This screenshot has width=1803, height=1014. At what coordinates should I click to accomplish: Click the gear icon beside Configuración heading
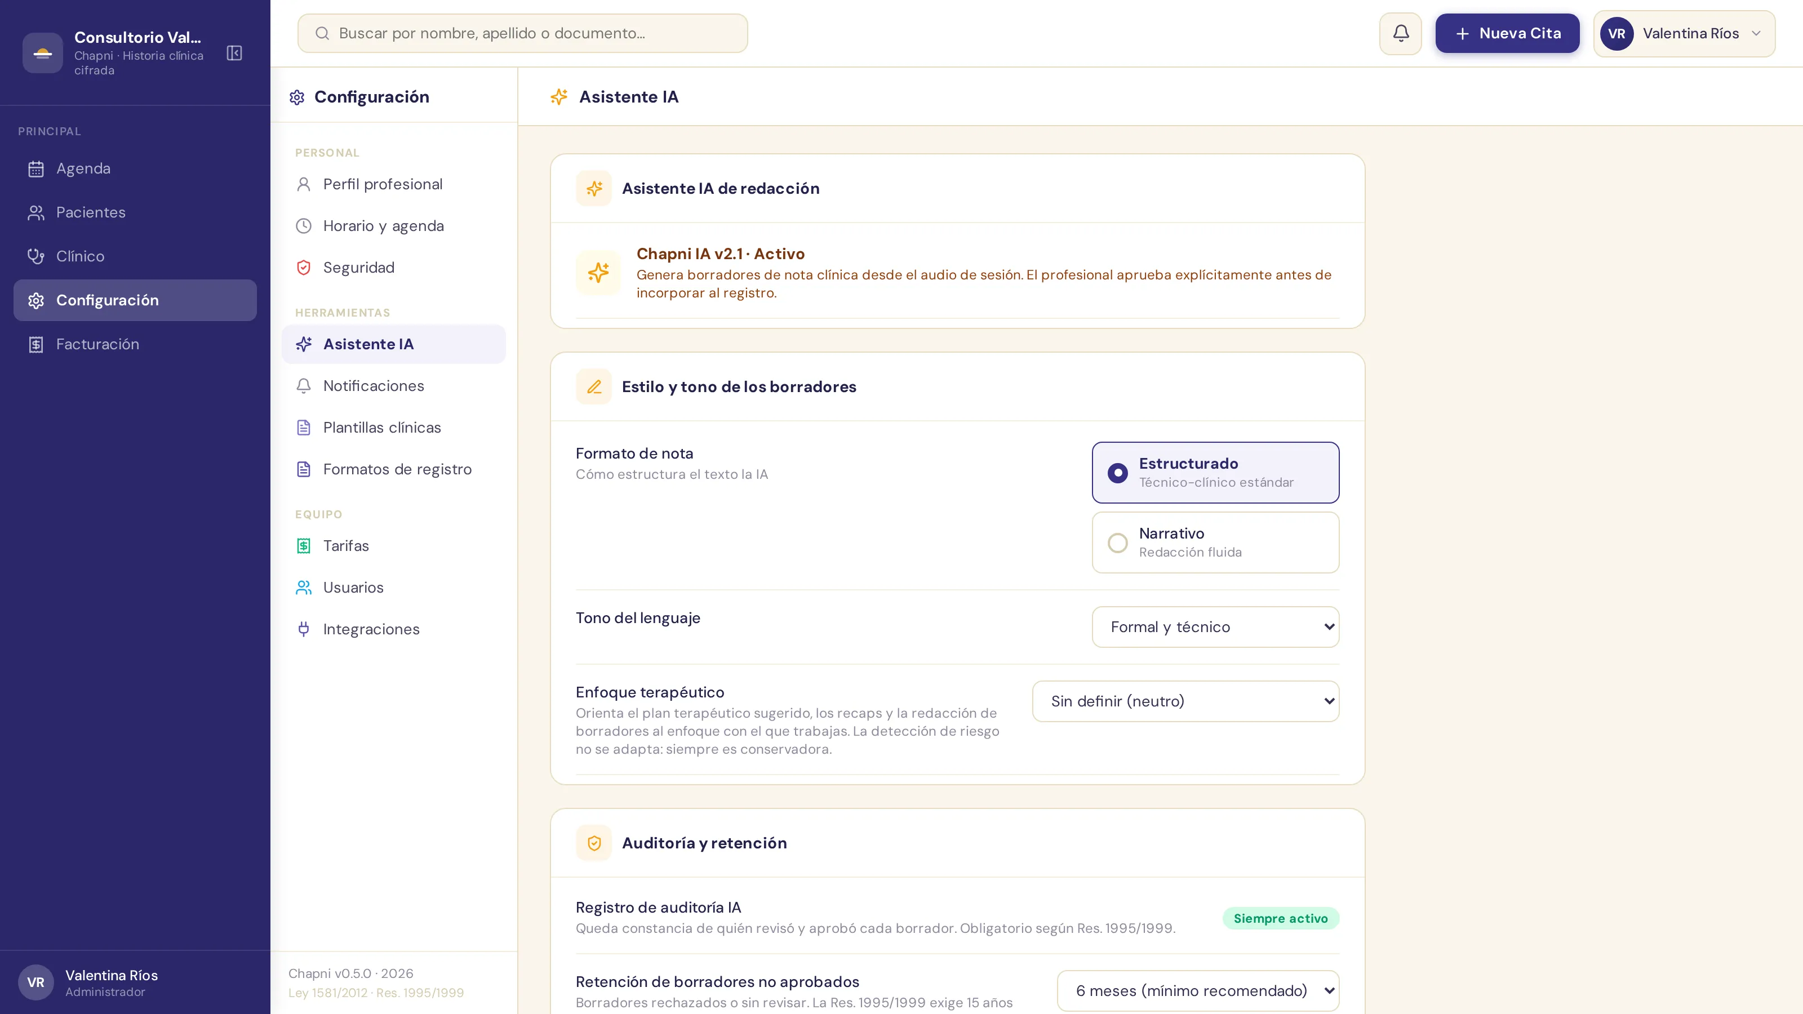coord(297,97)
